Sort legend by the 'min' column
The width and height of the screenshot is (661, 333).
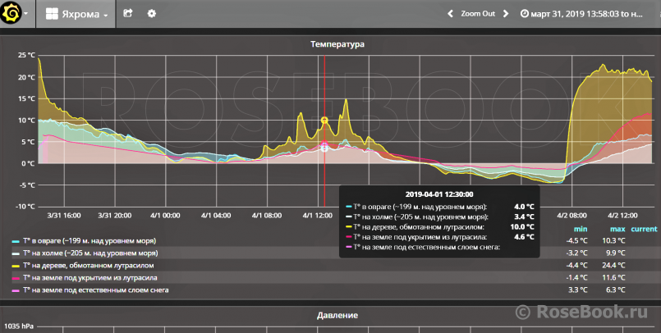pos(581,228)
